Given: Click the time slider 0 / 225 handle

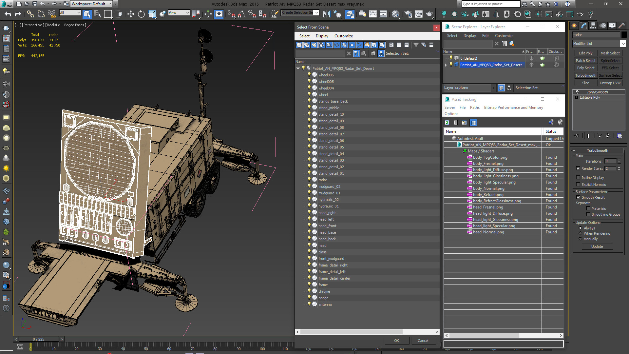Looking at the screenshot, I should click(x=39, y=339).
